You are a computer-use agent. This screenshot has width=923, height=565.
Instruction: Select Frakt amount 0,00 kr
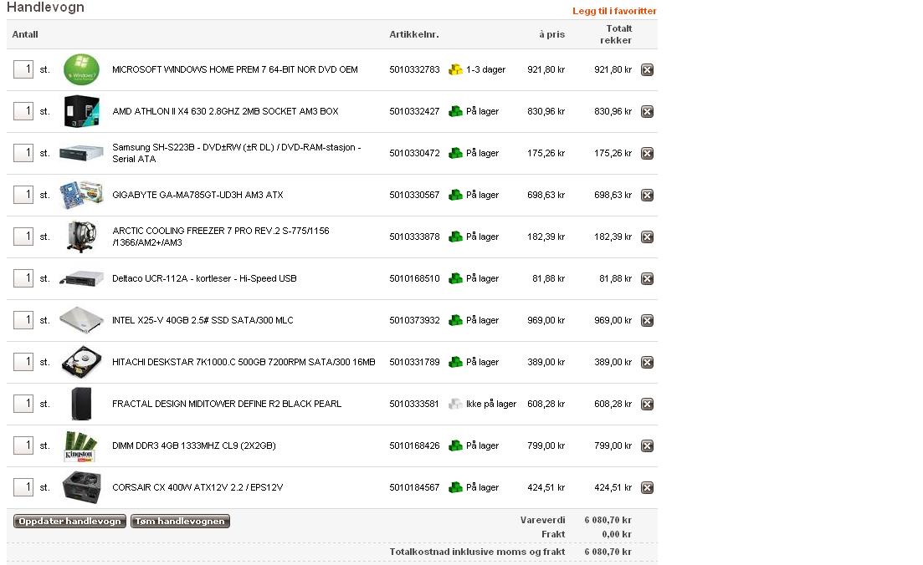(x=617, y=534)
